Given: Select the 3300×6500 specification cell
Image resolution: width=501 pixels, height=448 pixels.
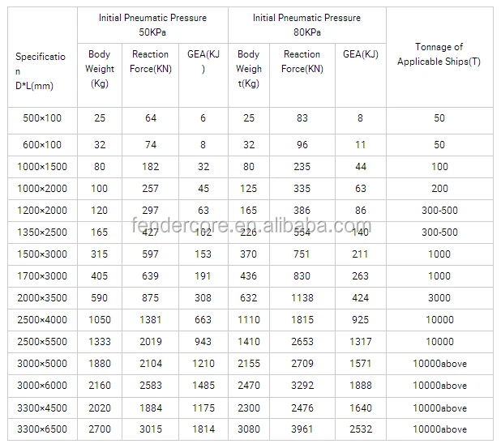Looking at the screenshot, I should point(42,429).
